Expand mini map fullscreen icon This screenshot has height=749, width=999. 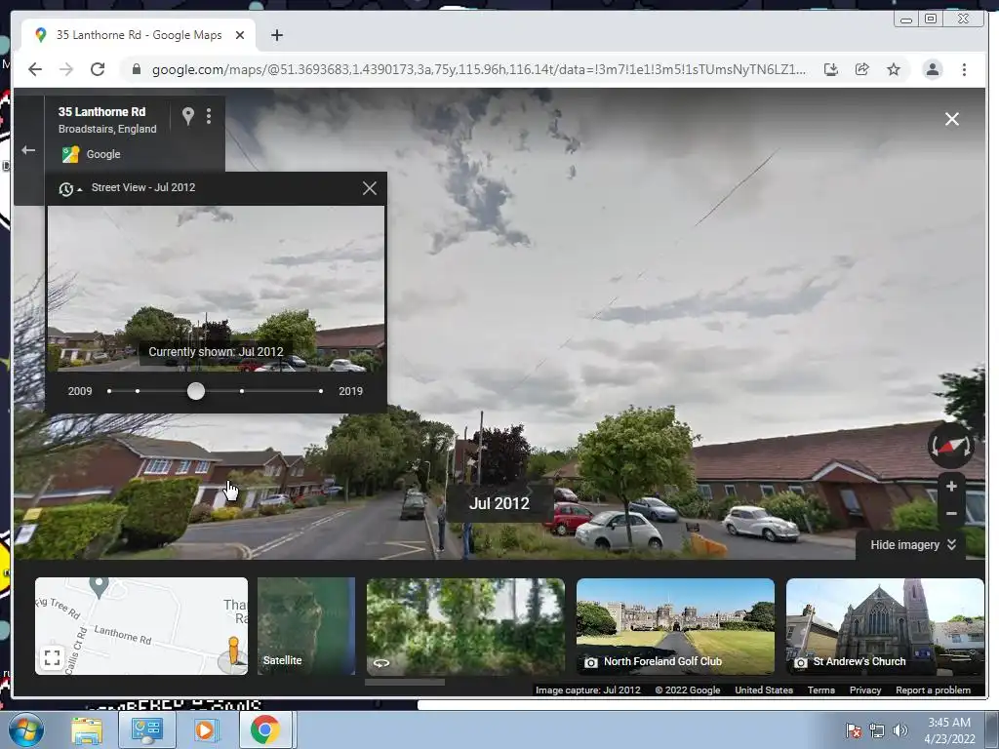[x=53, y=657]
